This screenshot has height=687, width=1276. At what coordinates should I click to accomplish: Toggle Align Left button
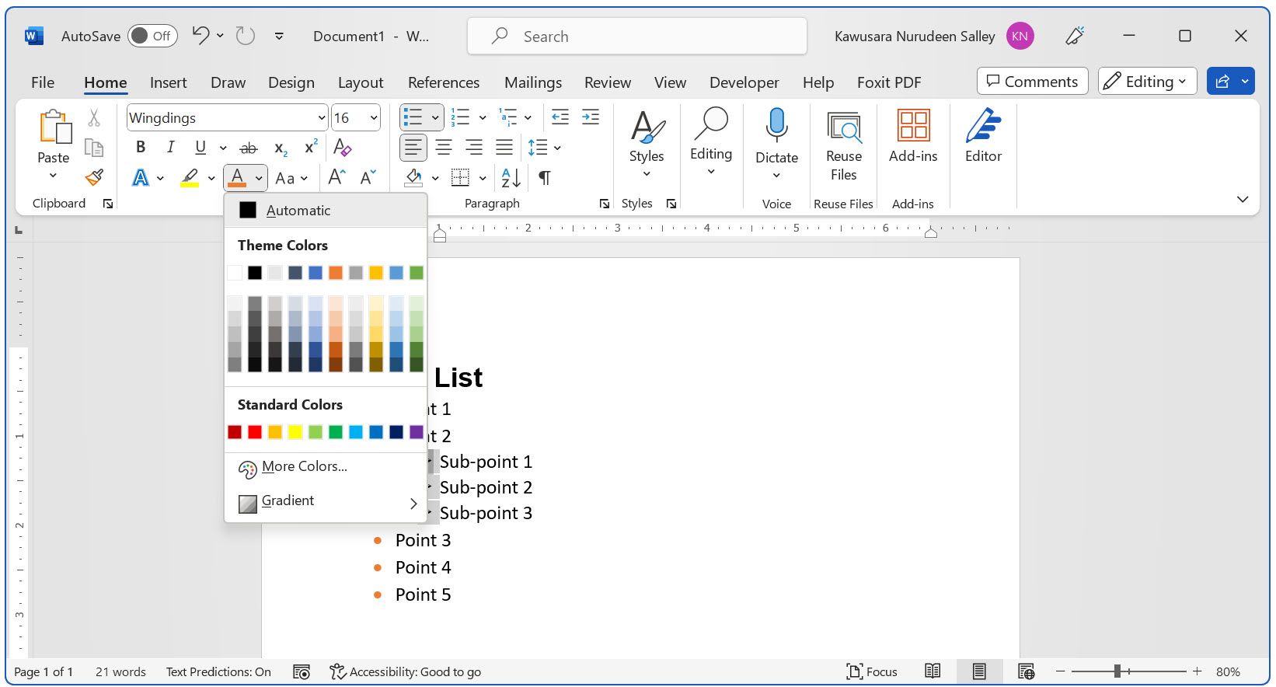coord(413,147)
